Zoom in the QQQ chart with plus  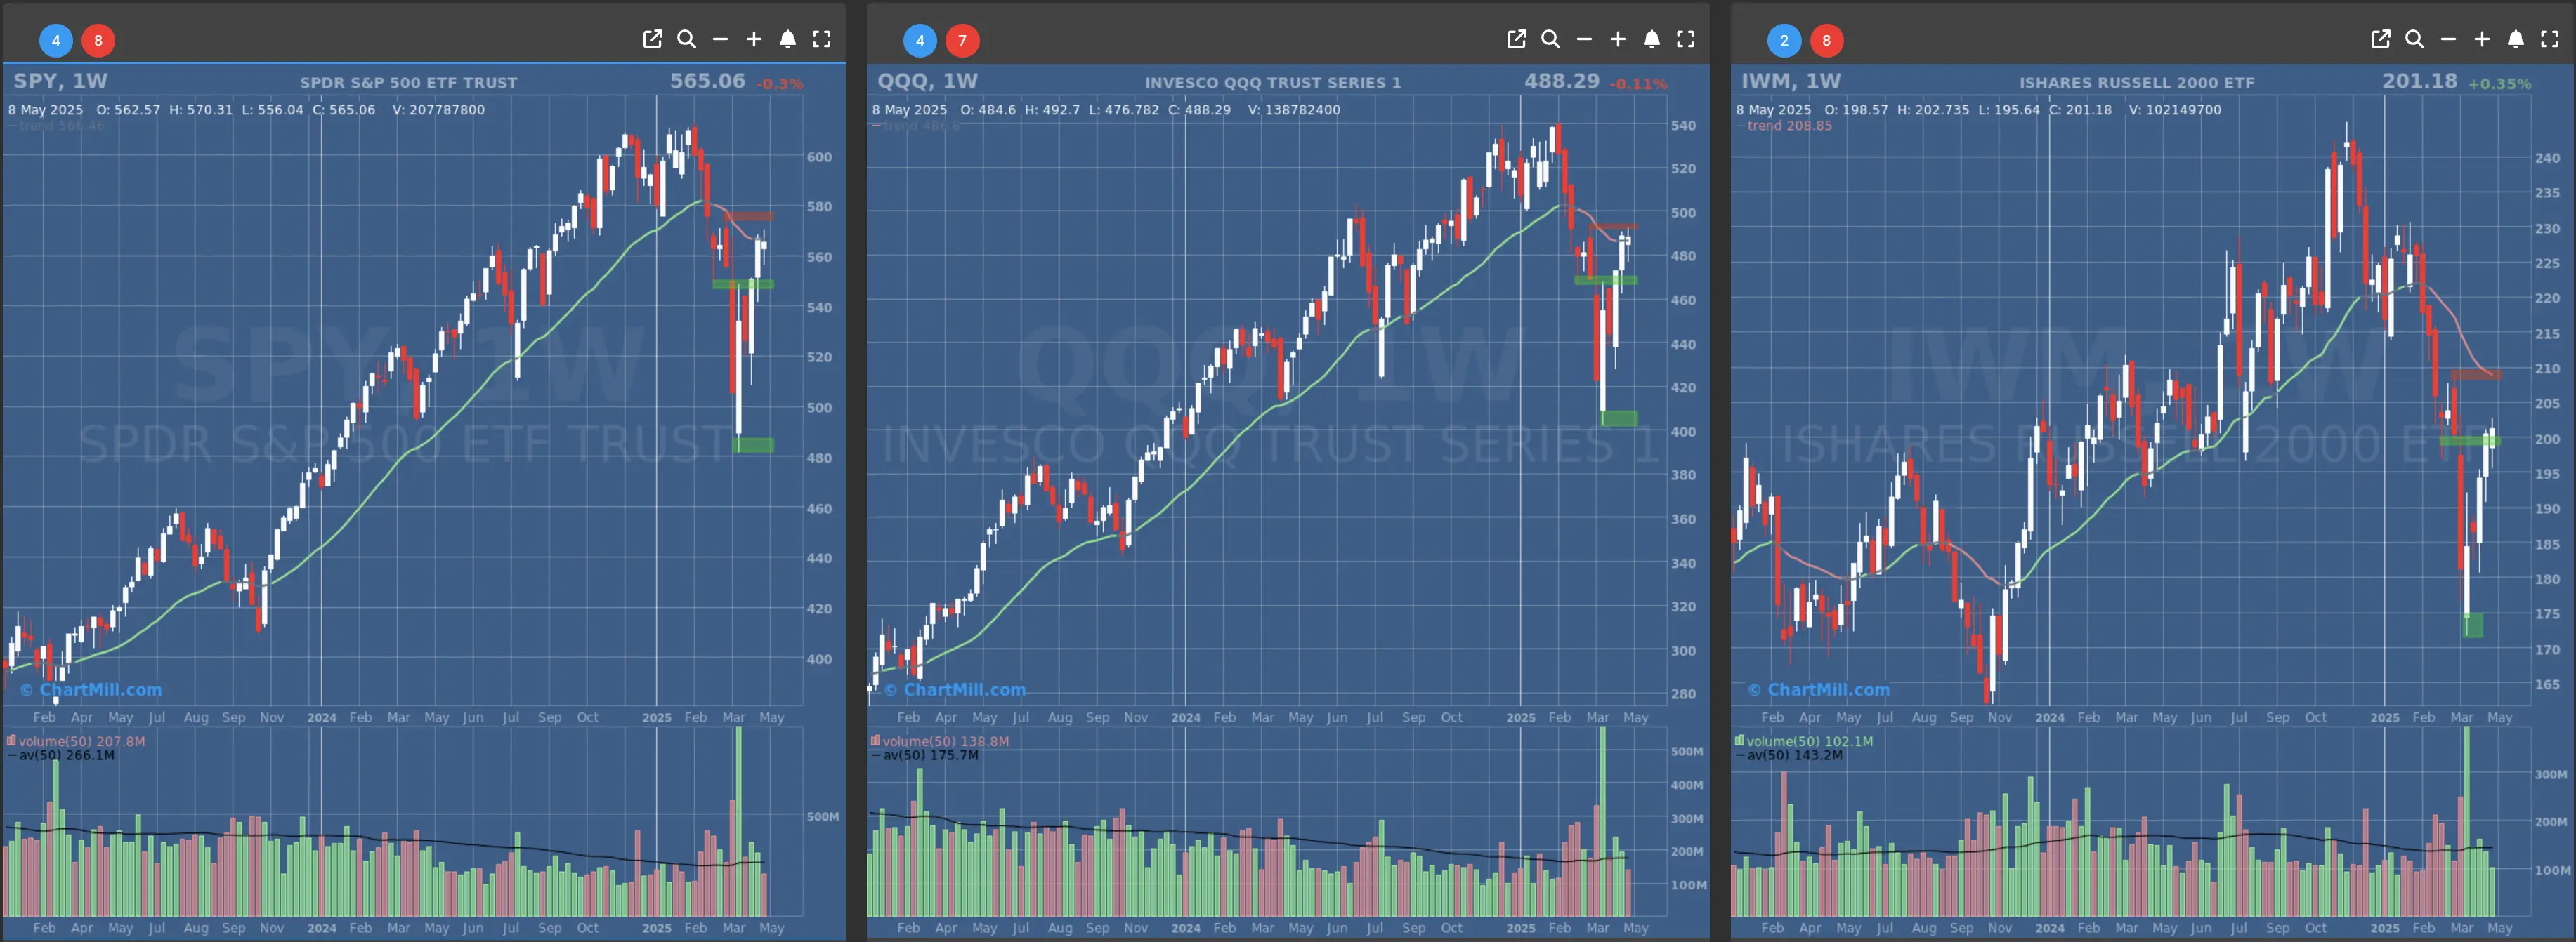coord(1618,39)
